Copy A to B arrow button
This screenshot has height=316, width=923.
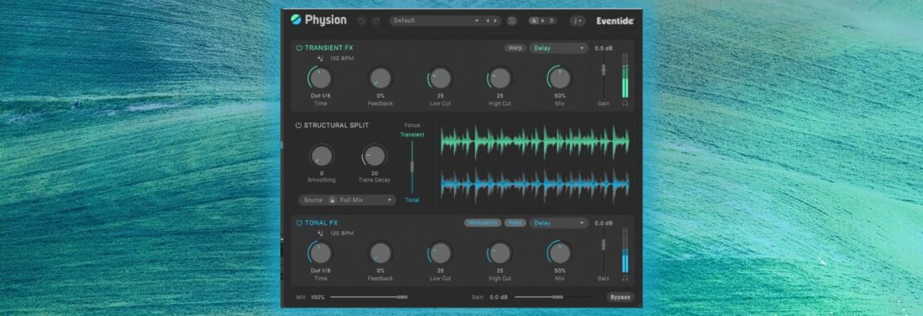[542, 20]
